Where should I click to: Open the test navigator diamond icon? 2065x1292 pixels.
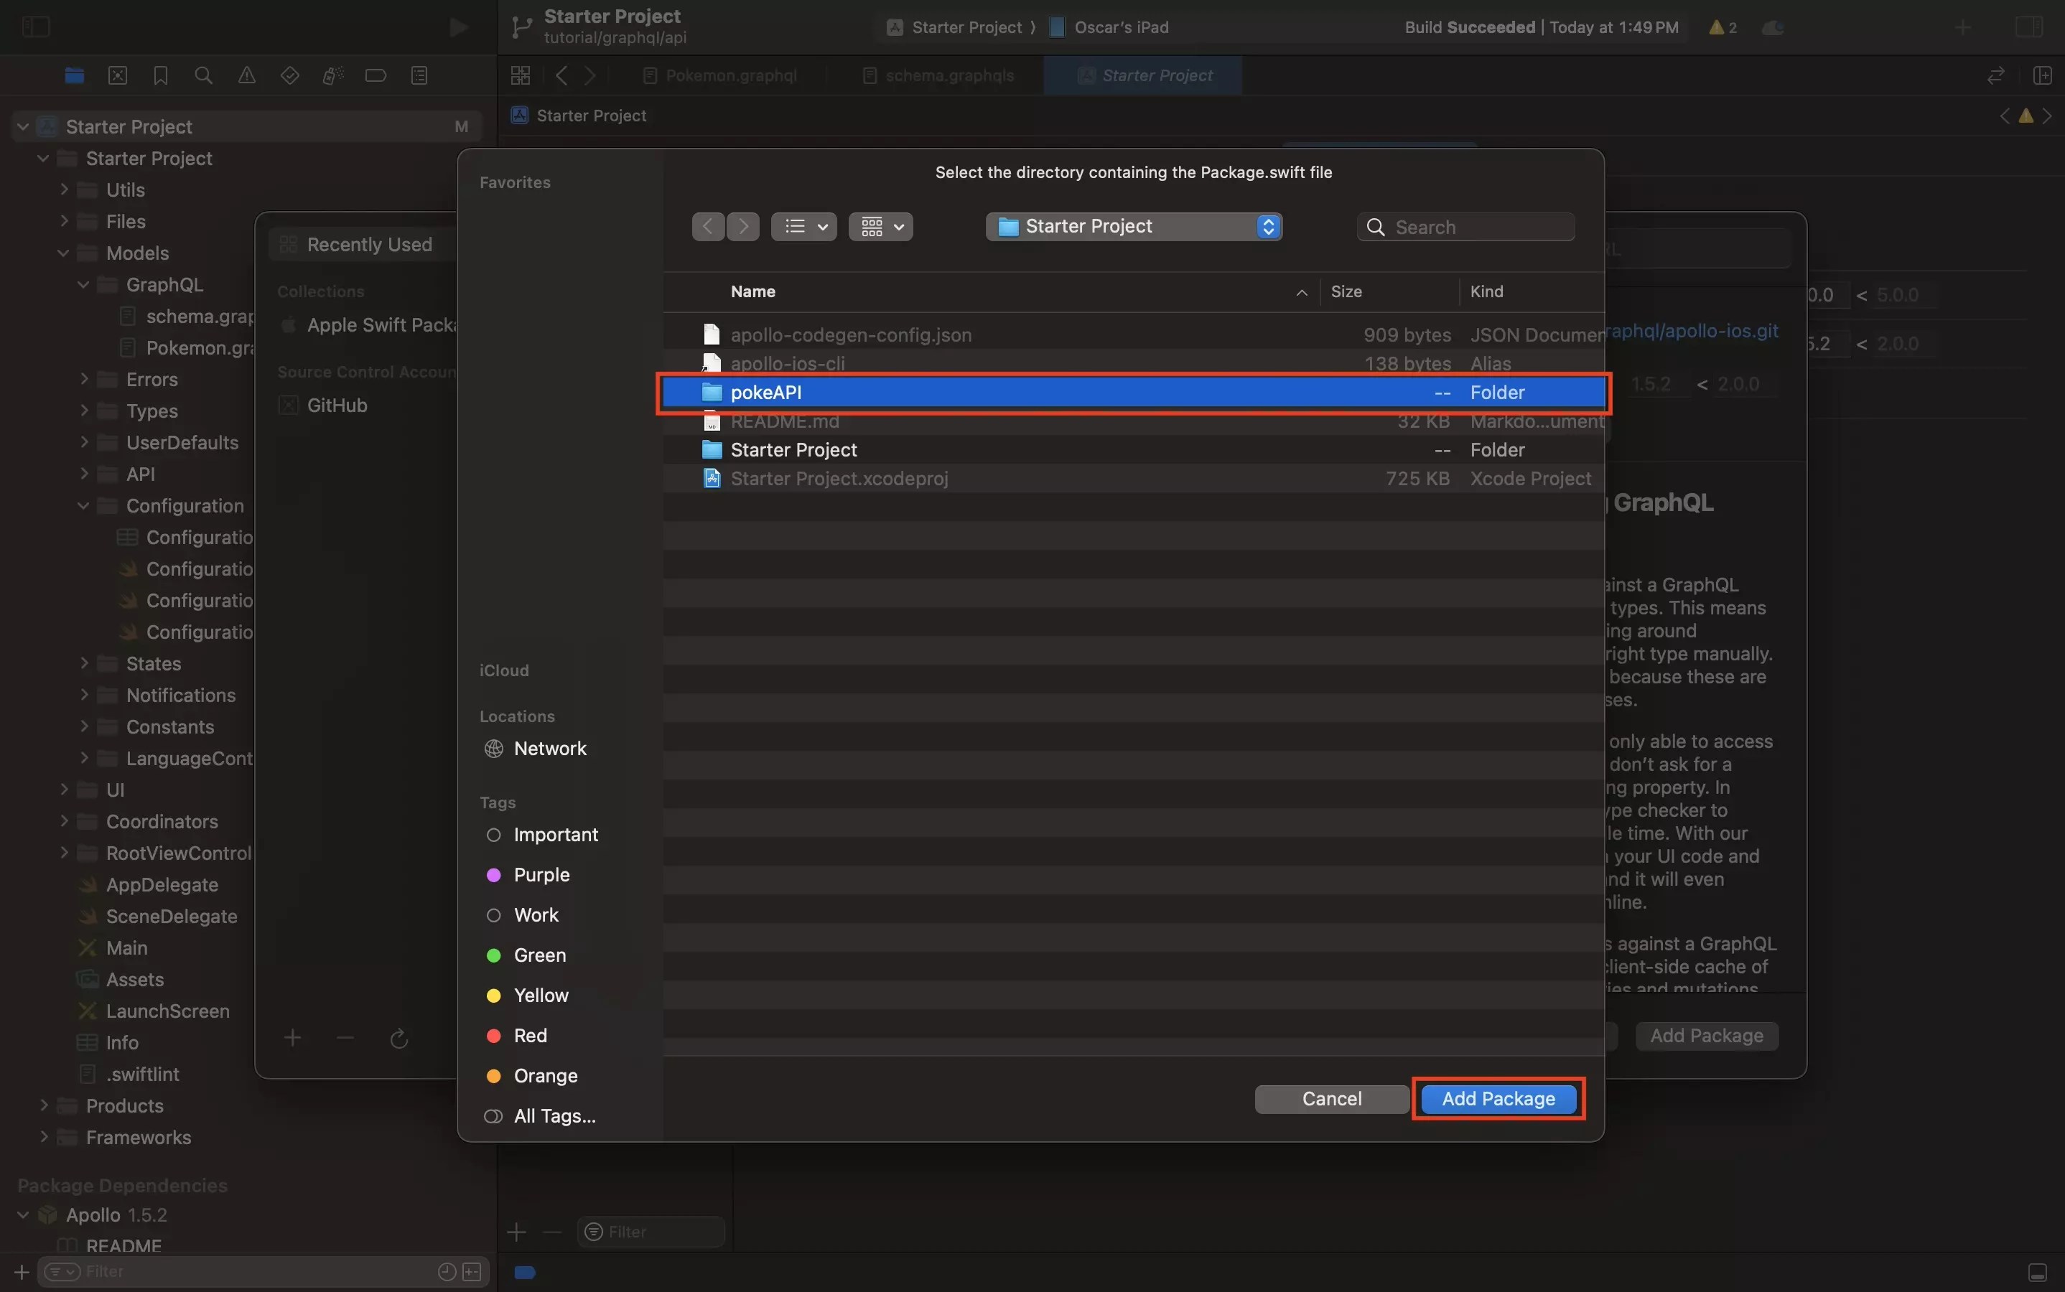click(290, 75)
